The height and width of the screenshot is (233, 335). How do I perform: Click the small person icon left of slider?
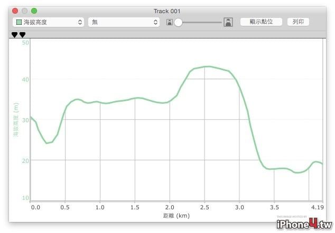click(x=170, y=22)
